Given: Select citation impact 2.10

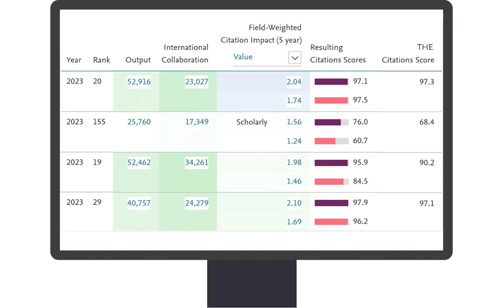Looking at the screenshot, I should coord(294,203).
